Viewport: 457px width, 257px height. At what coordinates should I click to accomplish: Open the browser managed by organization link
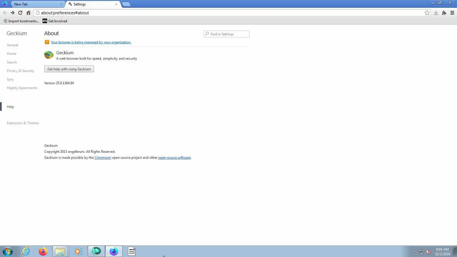coord(91,42)
